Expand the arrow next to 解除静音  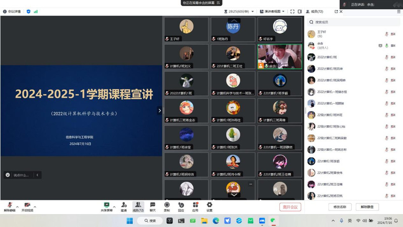[x=18, y=207]
